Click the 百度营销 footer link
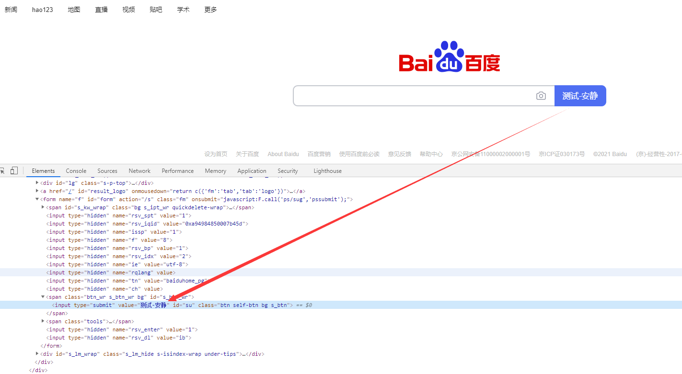The height and width of the screenshot is (374, 682). click(319, 154)
